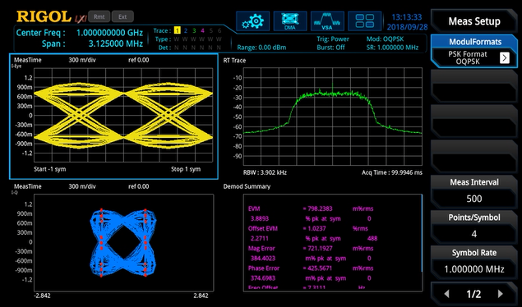Select trace 1 yellow indicator
This screenshot has height=307, width=522.
pos(177,30)
